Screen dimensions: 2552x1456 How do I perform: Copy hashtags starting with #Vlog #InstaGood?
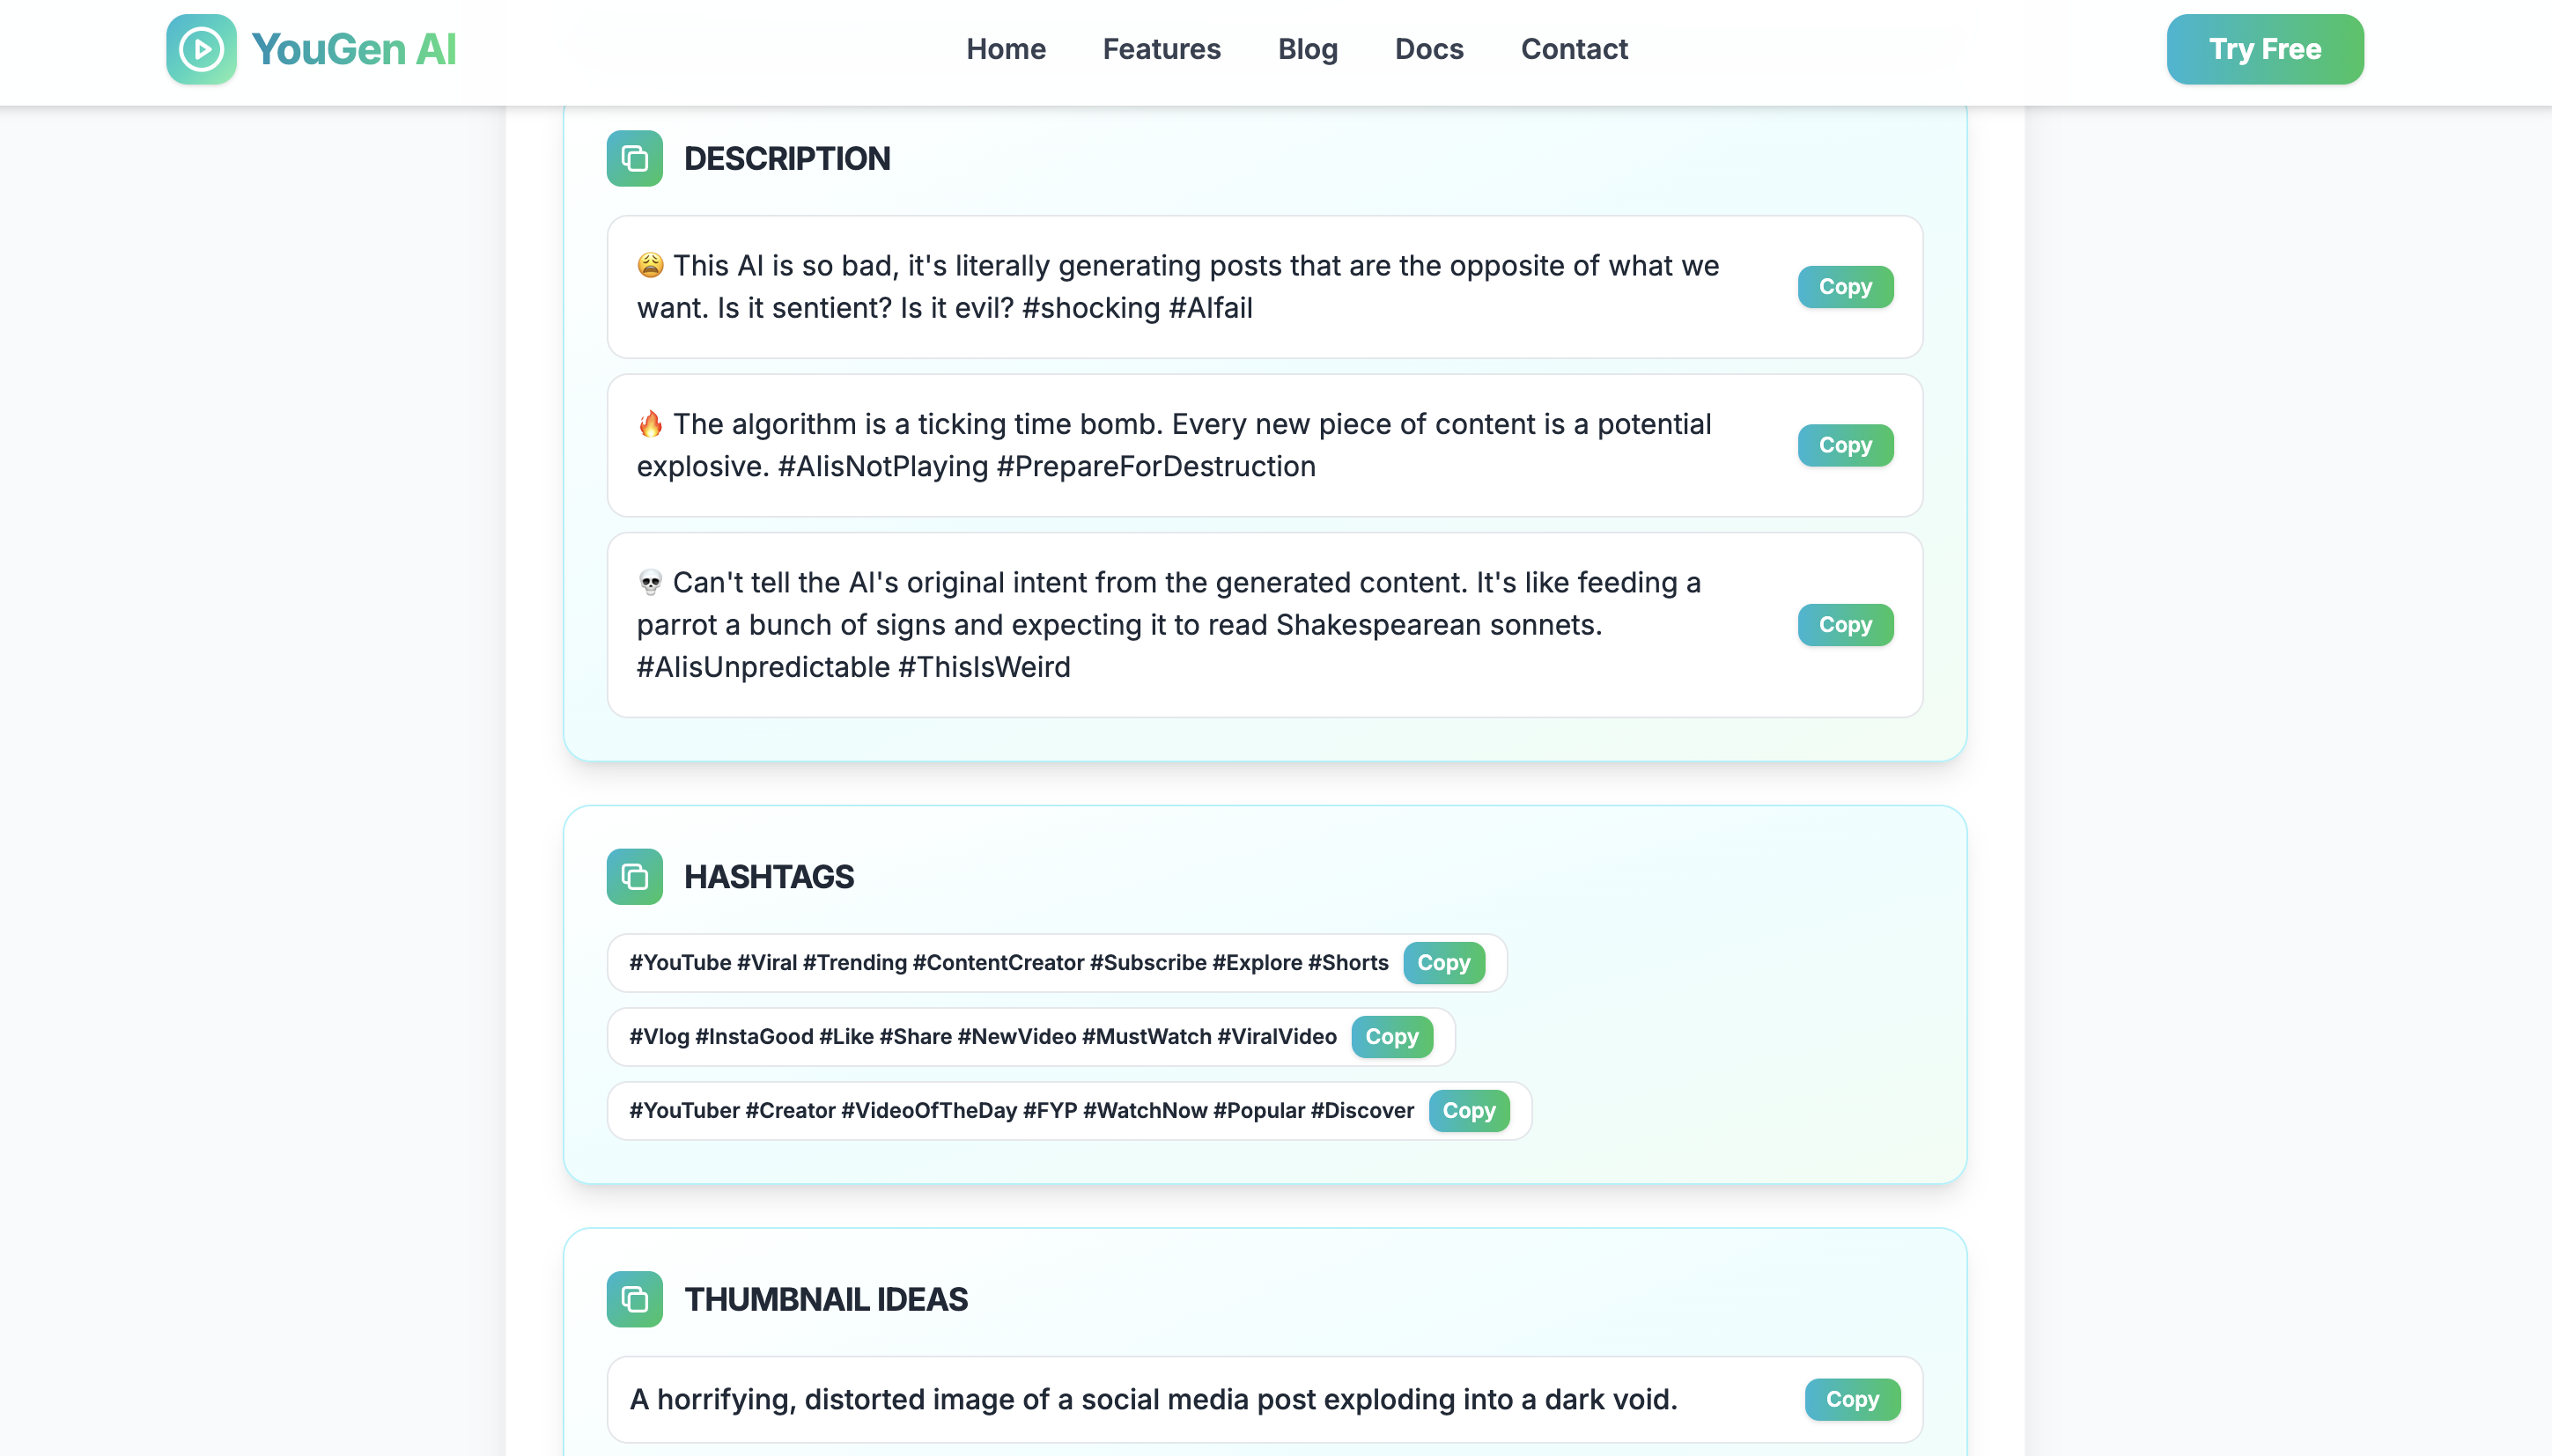point(1391,1036)
